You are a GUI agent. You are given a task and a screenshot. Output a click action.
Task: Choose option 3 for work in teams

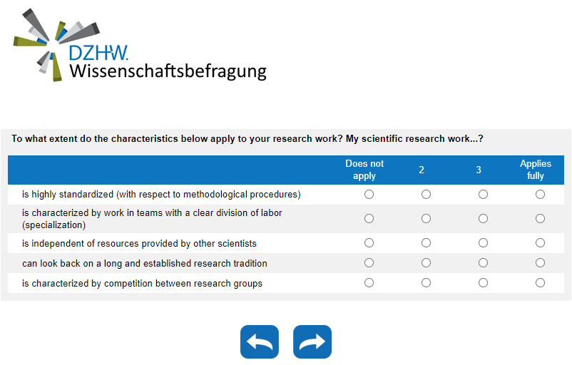point(483,219)
